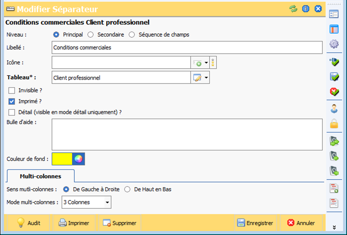Switch to the Multi-colonnes tab
Screen dimensions: 347x235
click(40, 176)
